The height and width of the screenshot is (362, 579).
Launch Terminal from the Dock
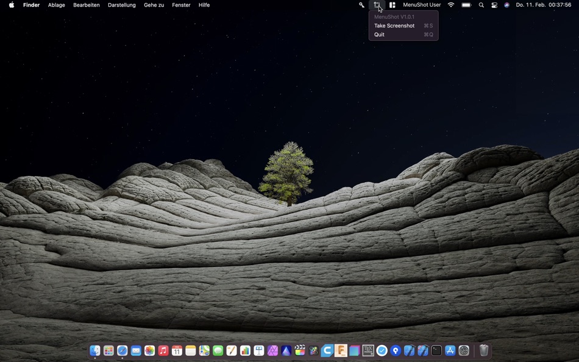click(x=436, y=350)
